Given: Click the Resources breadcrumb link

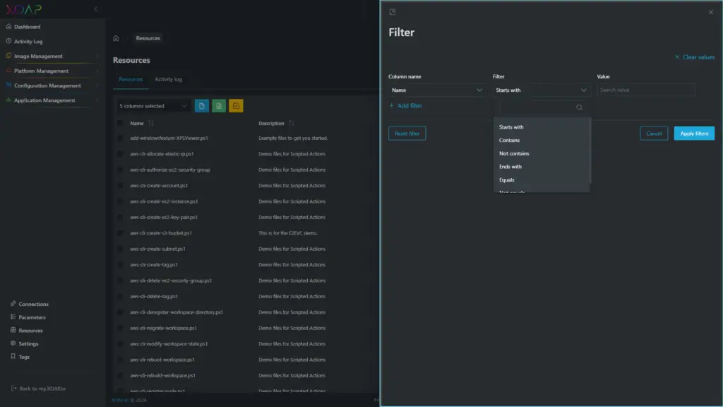Looking at the screenshot, I should pyautogui.click(x=148, y=38).
